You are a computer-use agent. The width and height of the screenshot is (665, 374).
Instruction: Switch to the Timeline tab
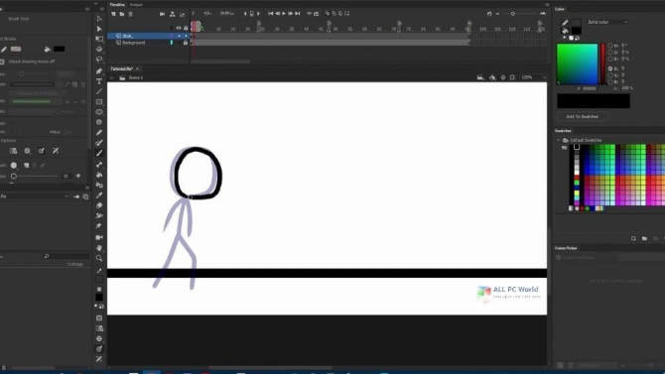117,5
